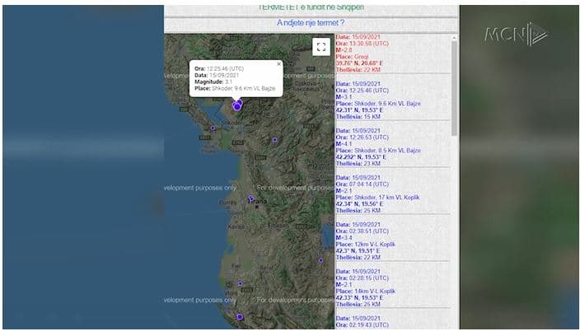
Task: Click the earthquake marker near the eastern lake
Action: pyautogui.click(x=321, y=260)
